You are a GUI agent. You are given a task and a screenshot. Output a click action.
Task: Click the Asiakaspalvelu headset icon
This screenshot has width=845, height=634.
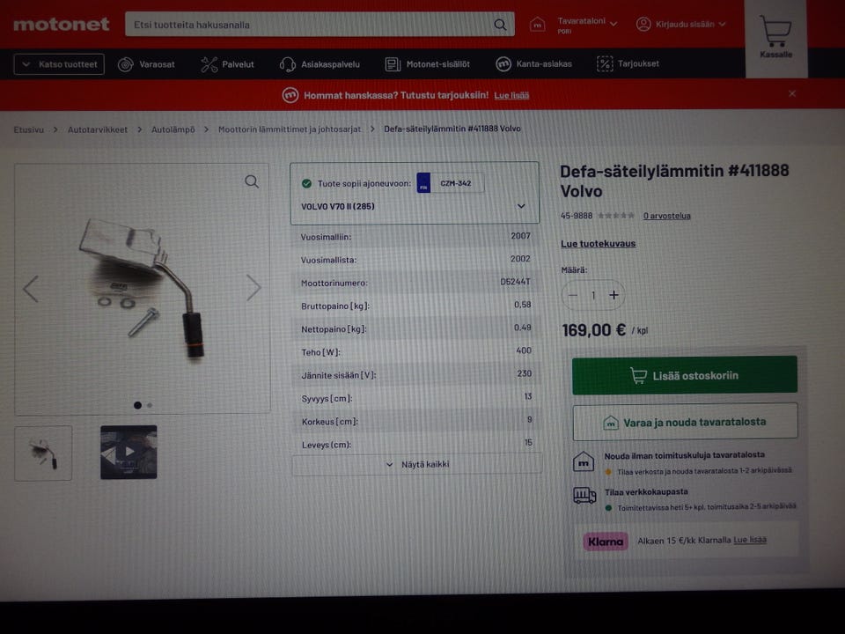coord(287,64)
